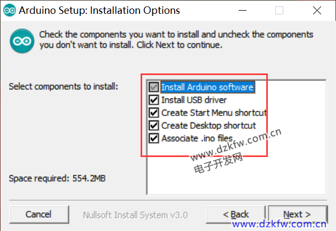Click the Nullsoft Install System v3.0 text
The height and width of the screenshot is (231, 336).
pos(135,215)
